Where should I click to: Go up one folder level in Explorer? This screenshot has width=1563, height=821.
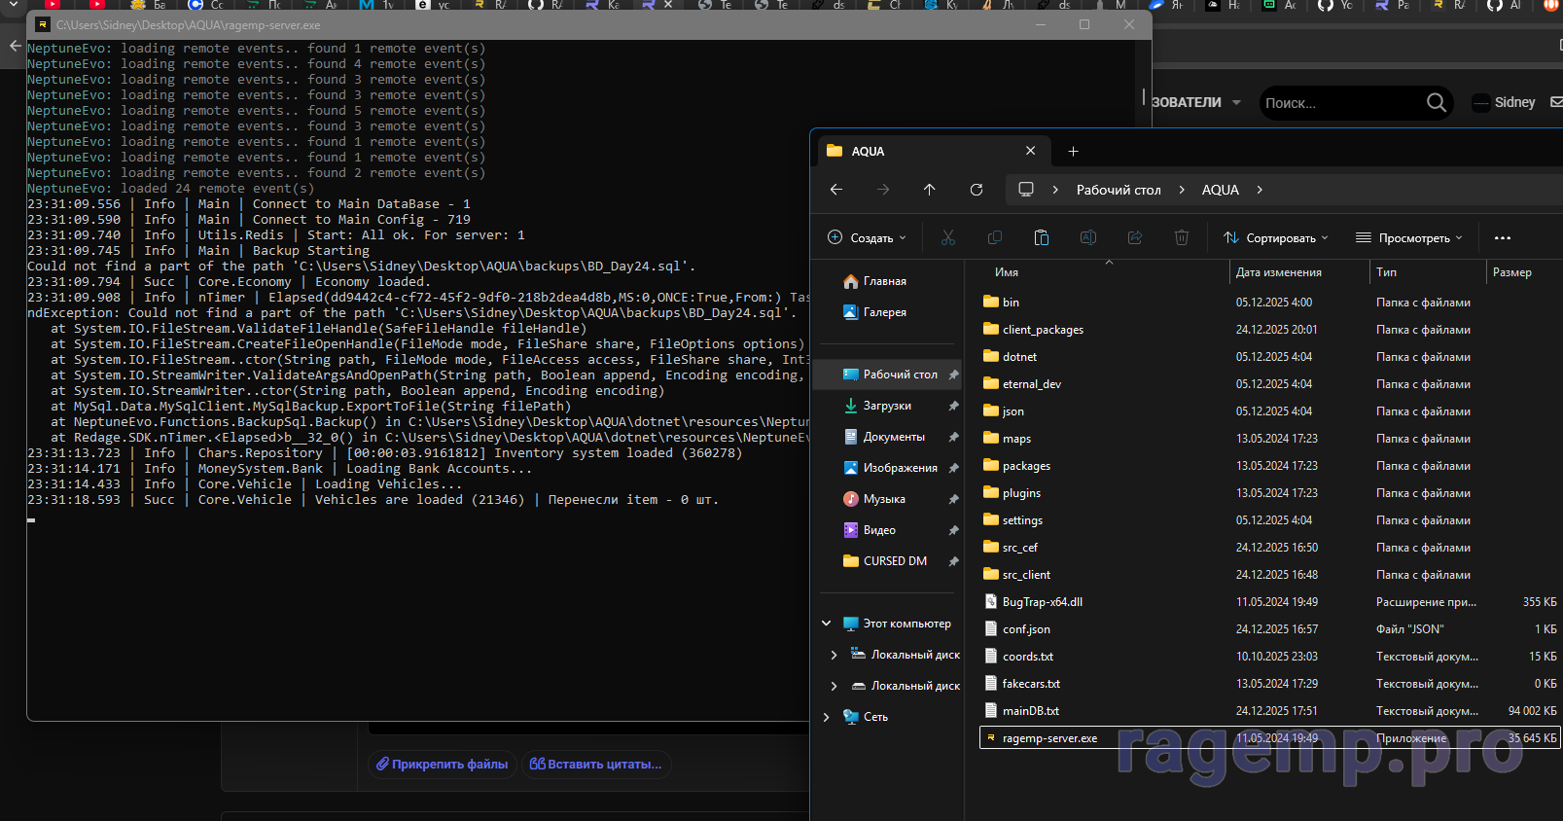coord(929,190)
